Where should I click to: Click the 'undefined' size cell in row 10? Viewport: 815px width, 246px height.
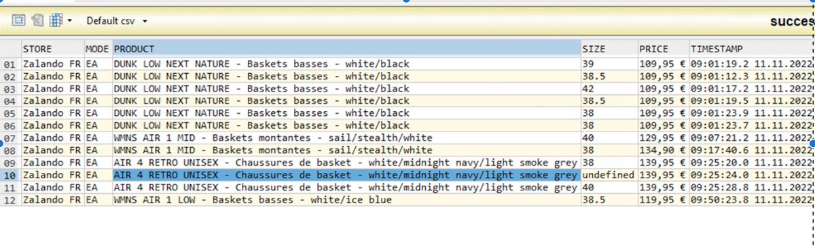tap(609, 175)
